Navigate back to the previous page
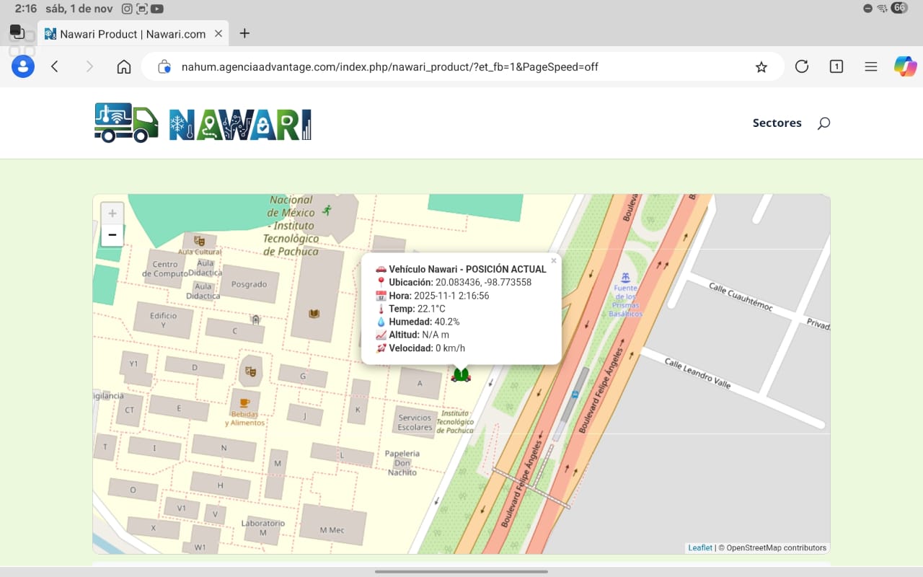This screenshot has width=923, height=577. coord(55,67)
